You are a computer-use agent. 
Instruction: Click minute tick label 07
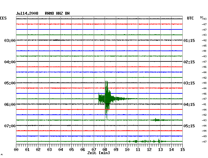94,150
